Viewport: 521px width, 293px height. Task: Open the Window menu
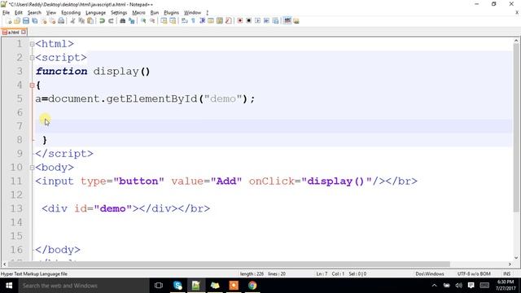point(192,13)
